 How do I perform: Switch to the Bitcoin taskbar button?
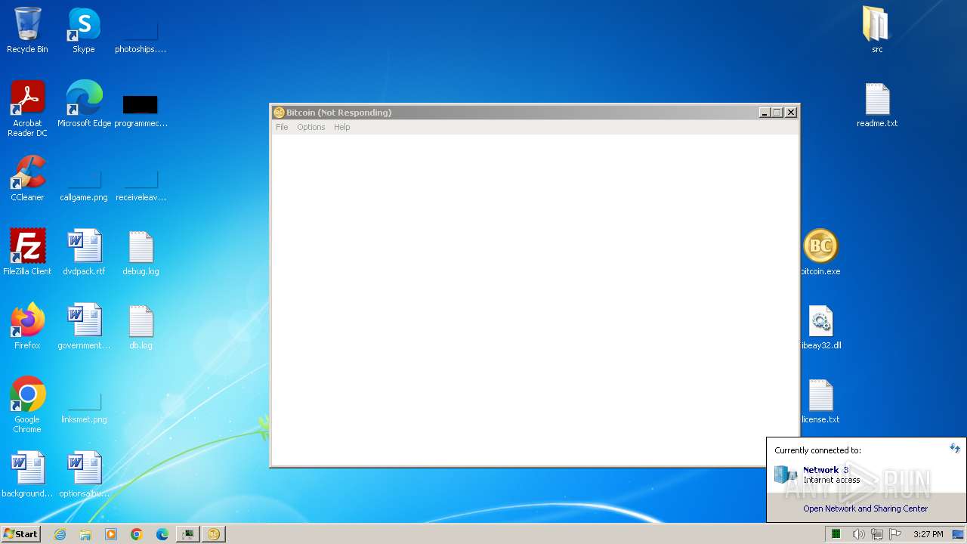coord(214,534)
